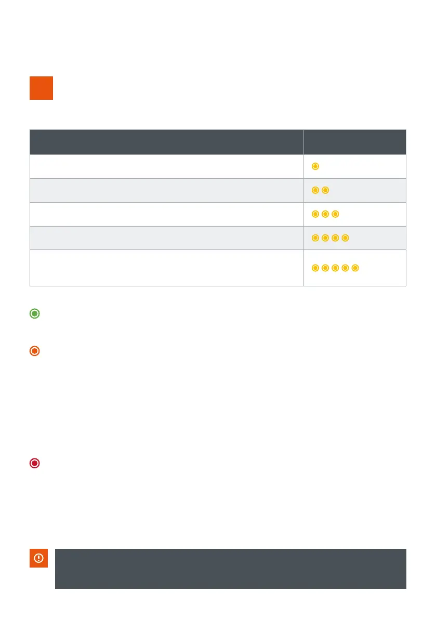The width and height of the screenshot is (436, 619).
Task: Click the last dot in the five-dot row
Action: click(355, 268)
